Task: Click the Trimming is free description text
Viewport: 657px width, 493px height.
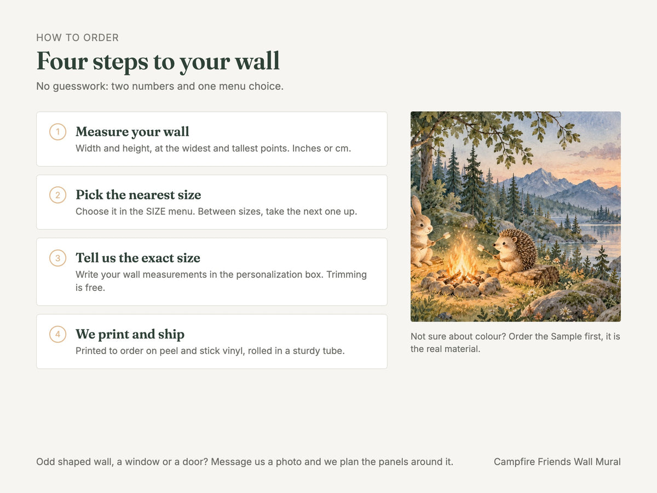Action: [x=221, y=280]
